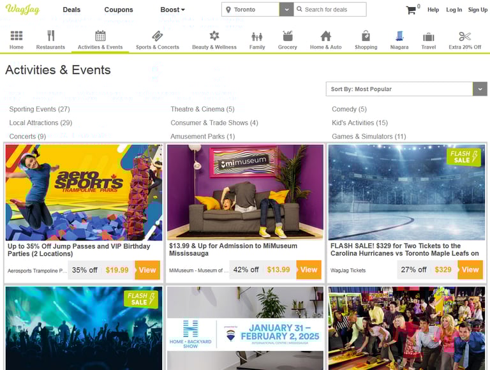Select the Activities & Events calendar icon
The width and height of the screenshot is (490, 370).
point(100,36)
